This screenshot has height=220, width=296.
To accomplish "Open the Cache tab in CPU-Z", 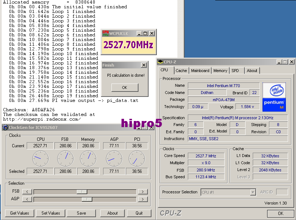I will [x=181, y=71].
